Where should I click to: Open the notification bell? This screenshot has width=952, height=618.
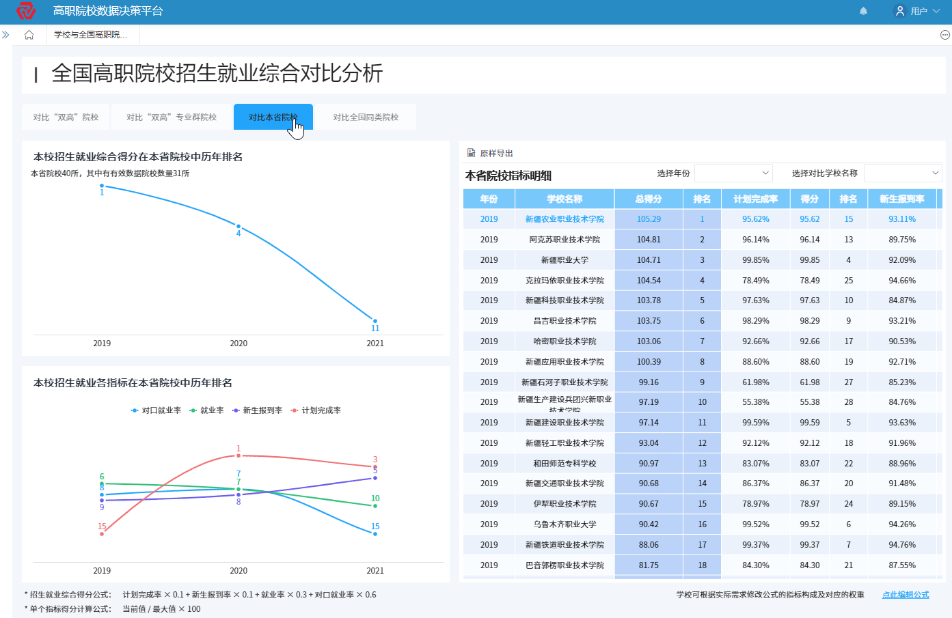tap(863, 11)
